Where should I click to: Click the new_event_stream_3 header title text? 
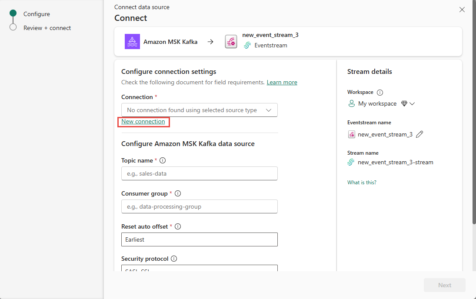(x=270, y=35)
